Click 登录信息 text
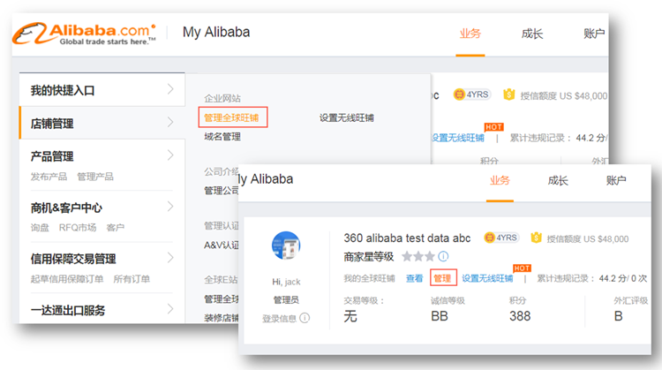The height and width of the screenshot is (370, 662). (x=279, y=319)
